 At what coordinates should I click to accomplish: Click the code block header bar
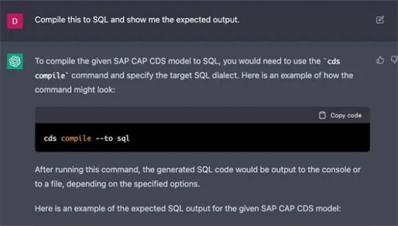[202, 115]
